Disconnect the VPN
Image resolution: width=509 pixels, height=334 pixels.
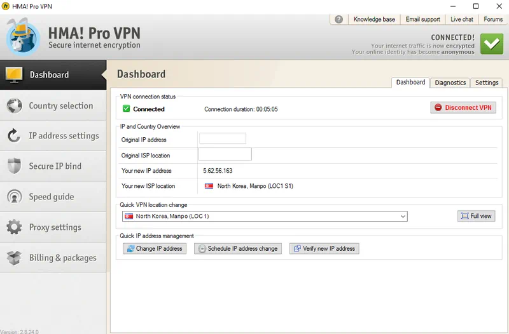(463, 107)
